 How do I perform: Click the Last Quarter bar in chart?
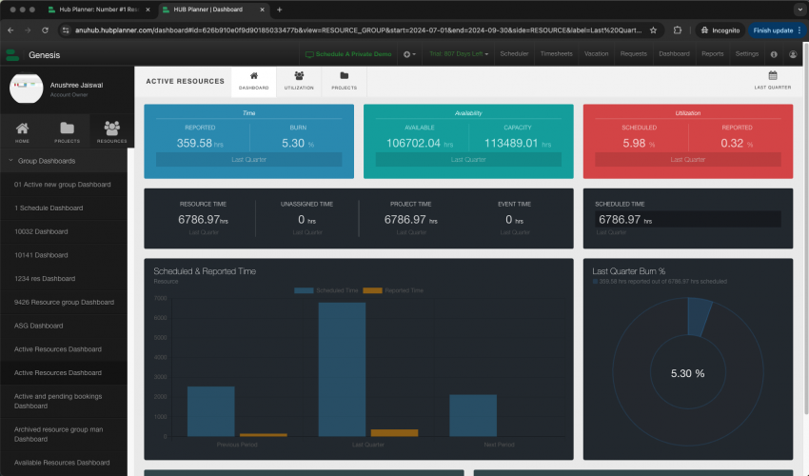pyautogui.click(x=341, y=369)
